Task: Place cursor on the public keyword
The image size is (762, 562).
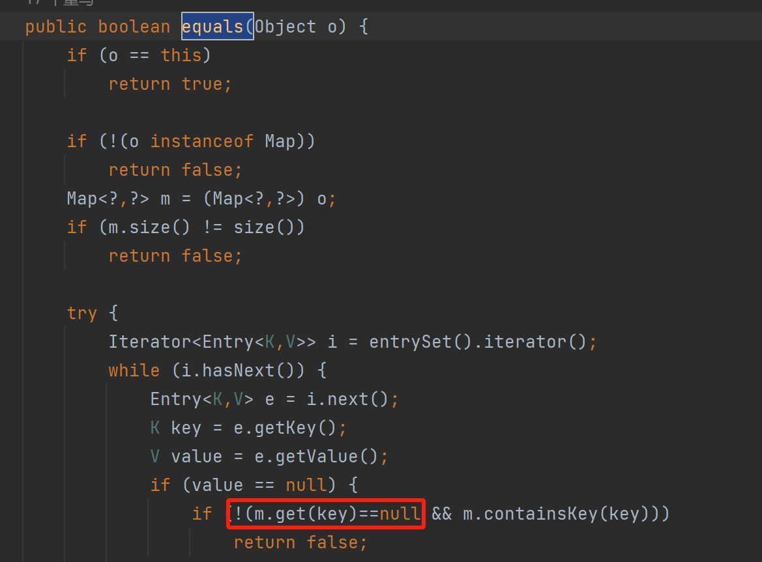Action: (x=55, y=27)
